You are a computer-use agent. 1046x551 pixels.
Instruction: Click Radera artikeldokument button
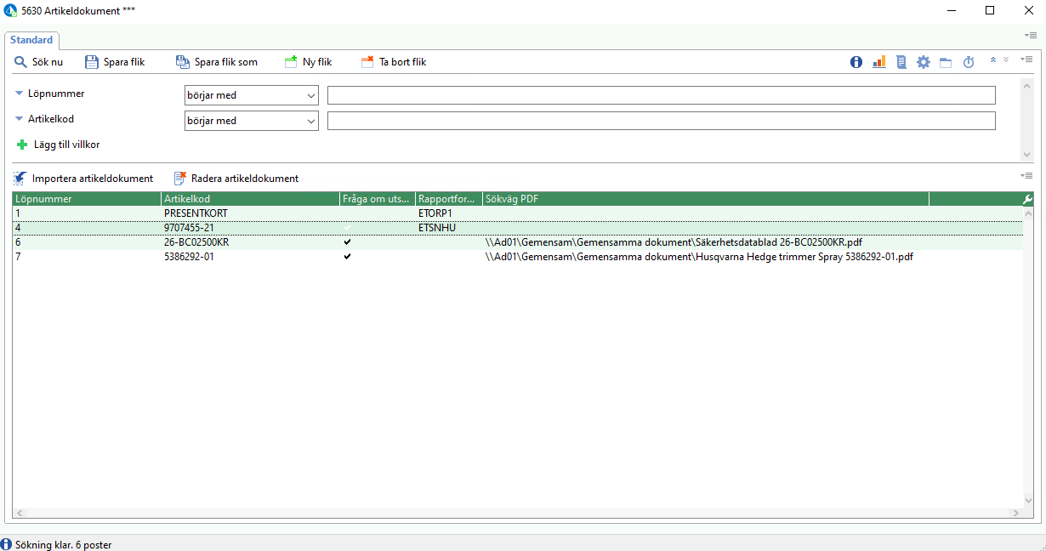coord(236,179)
